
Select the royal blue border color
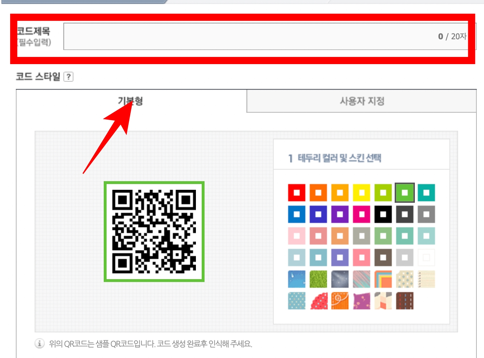297,214
